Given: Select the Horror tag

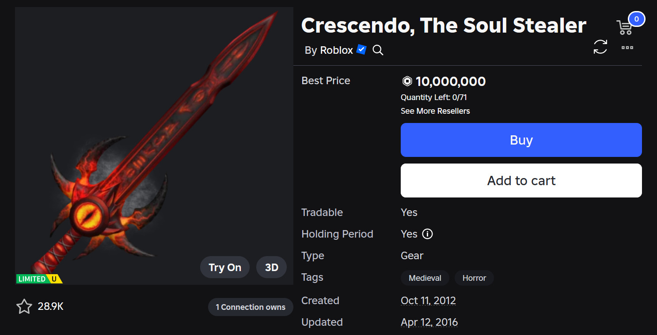Looking at the screenshot, I should pos(474,278).
